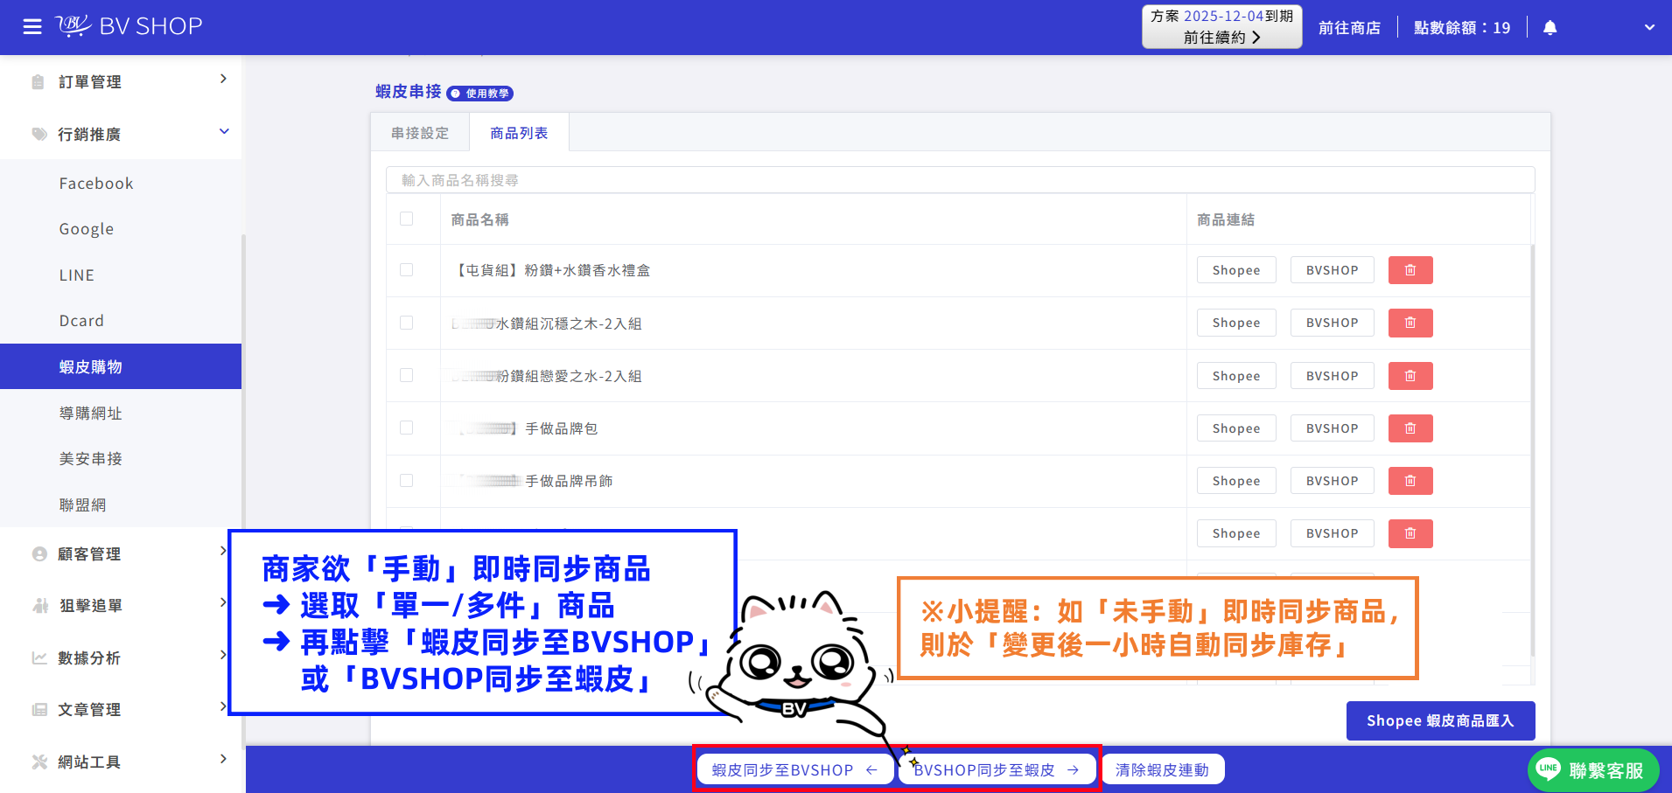Viewport: 1672px width, 793px height.
Task: Delete the 粉鑽+水鑽香水禮盒 product link
Action: coord(1410,270)
